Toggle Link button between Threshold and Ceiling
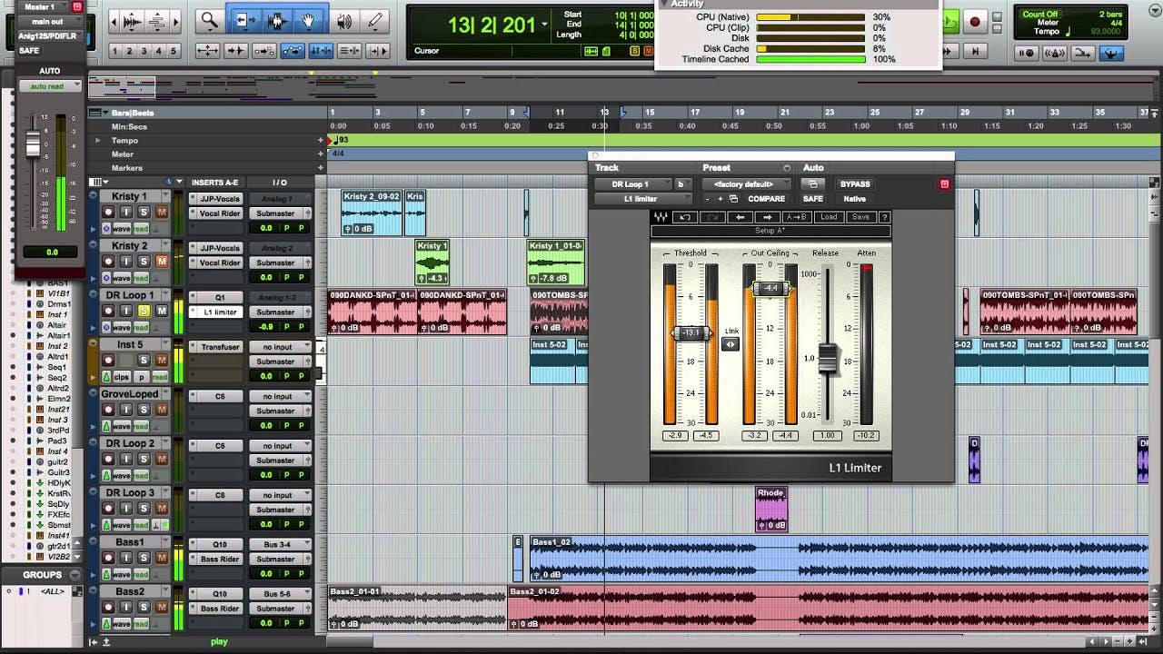The height and width of the screenshot is (654, 1163). click(731, 343)
